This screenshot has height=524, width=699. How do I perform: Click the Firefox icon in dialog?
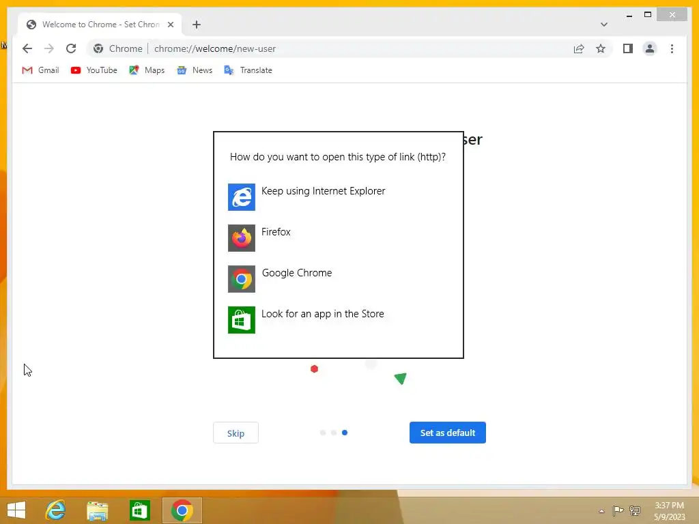242,238
